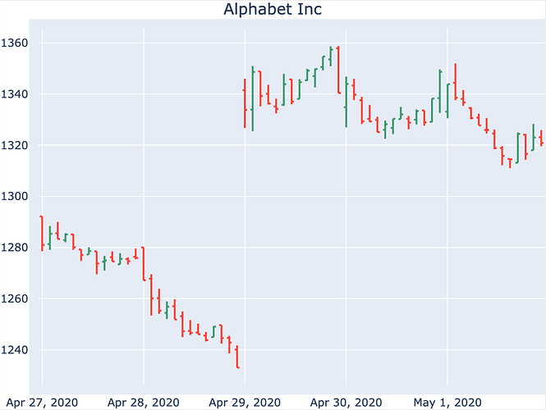The width and height of the screenshot is (546, 410).
Task: Click the Apr 27, 2020 x-axis label
Action: [42, 402]
